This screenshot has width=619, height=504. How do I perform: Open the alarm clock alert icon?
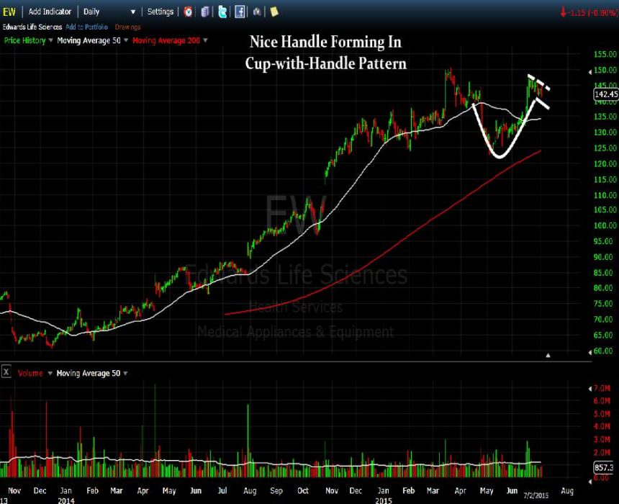tap(189, 12)
